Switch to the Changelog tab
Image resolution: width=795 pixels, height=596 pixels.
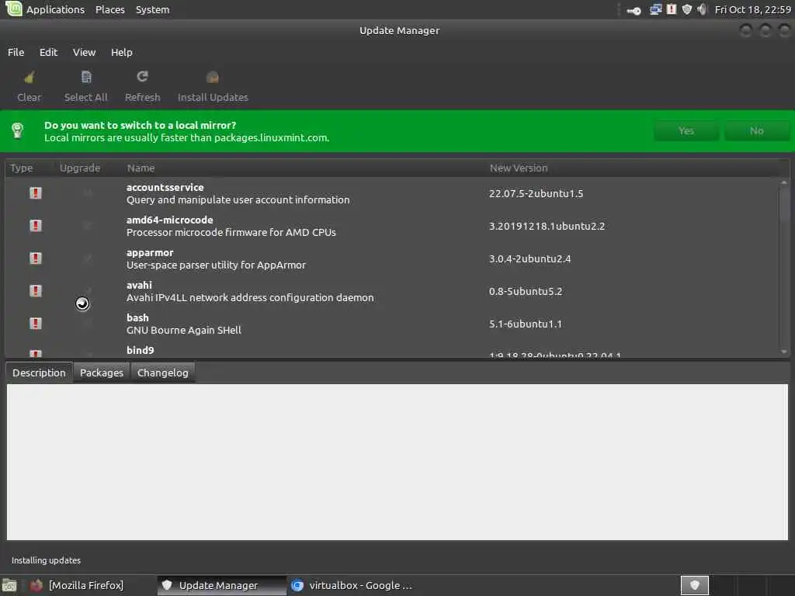coord(163,372)
